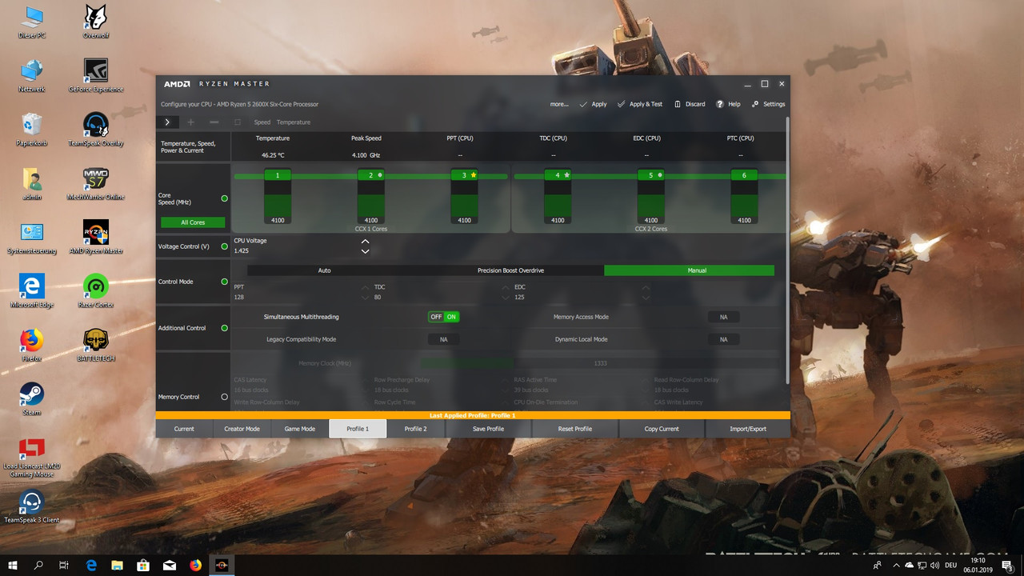
Task: Click Dynamic Local Mode NA field
Action: tap(723, 339)
